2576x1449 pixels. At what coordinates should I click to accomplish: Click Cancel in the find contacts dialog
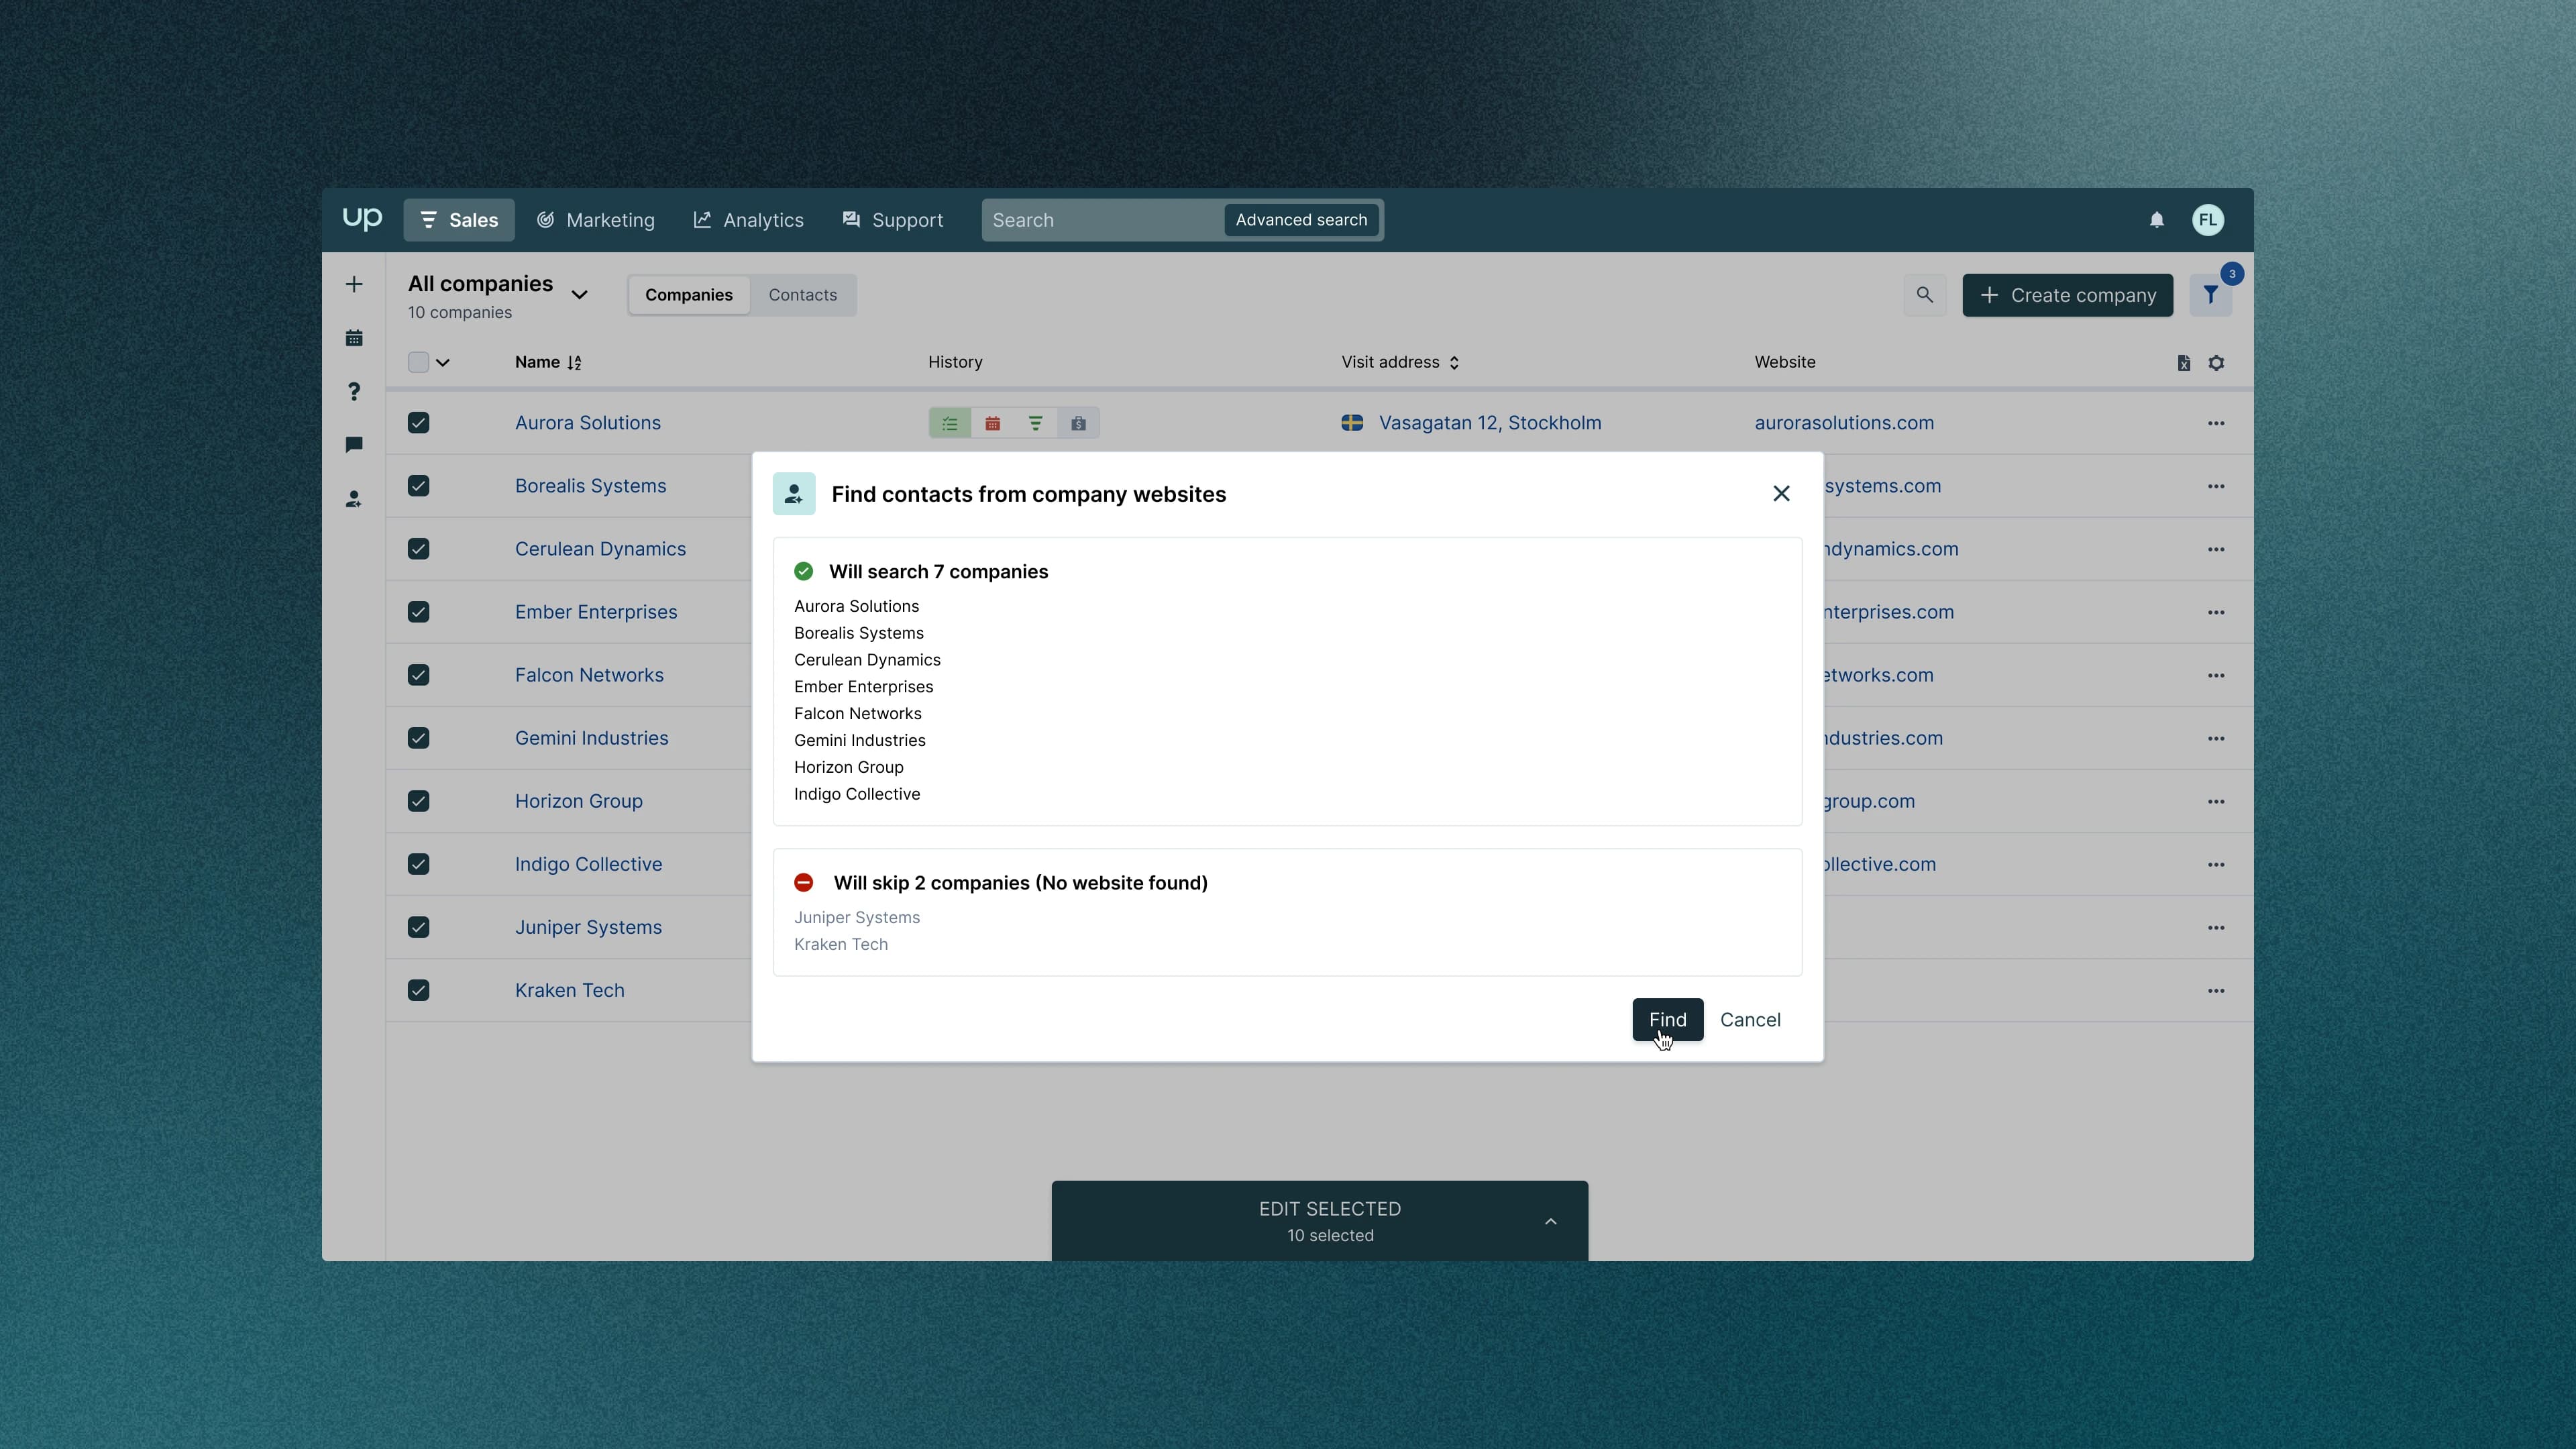[1750, 1020]
